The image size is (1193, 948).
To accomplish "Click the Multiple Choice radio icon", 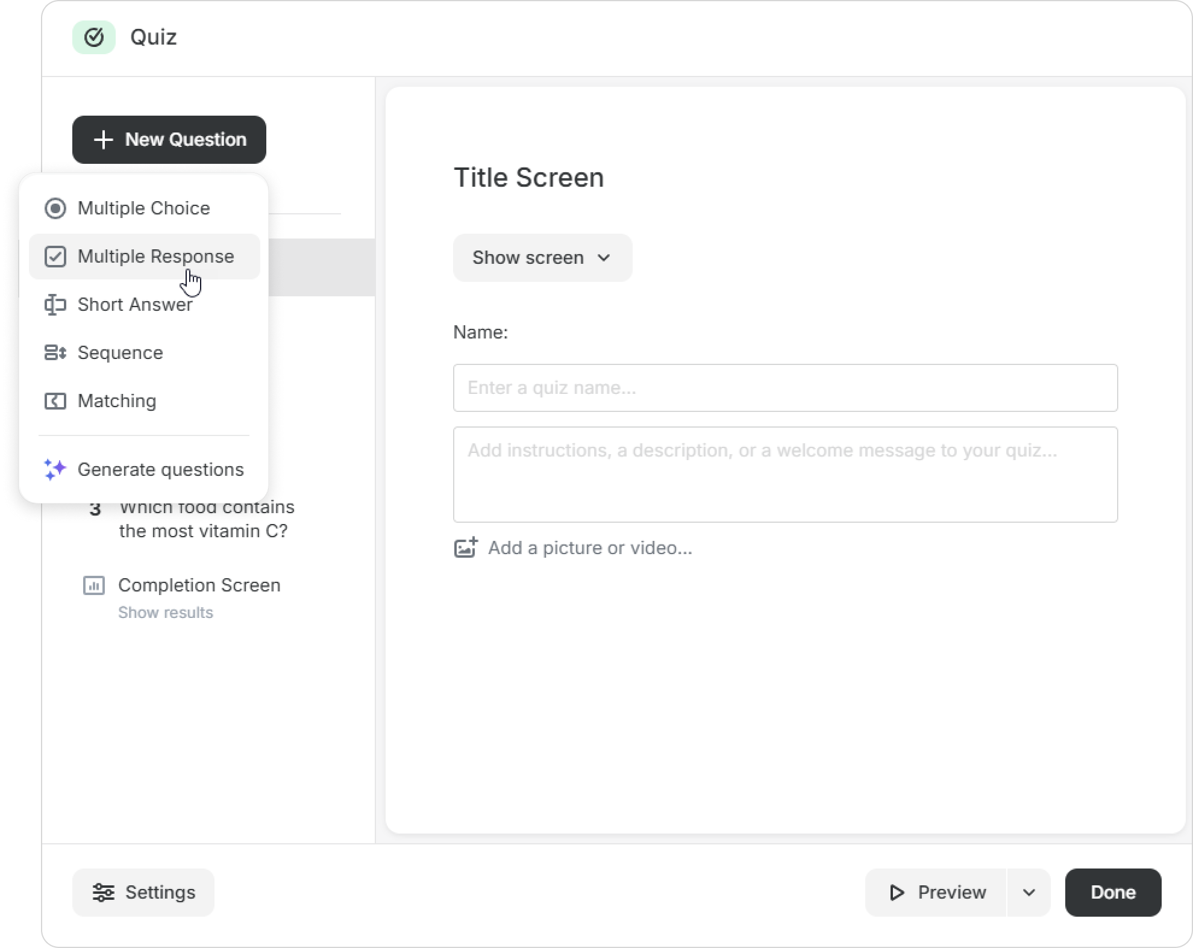I will click(55, 208).
